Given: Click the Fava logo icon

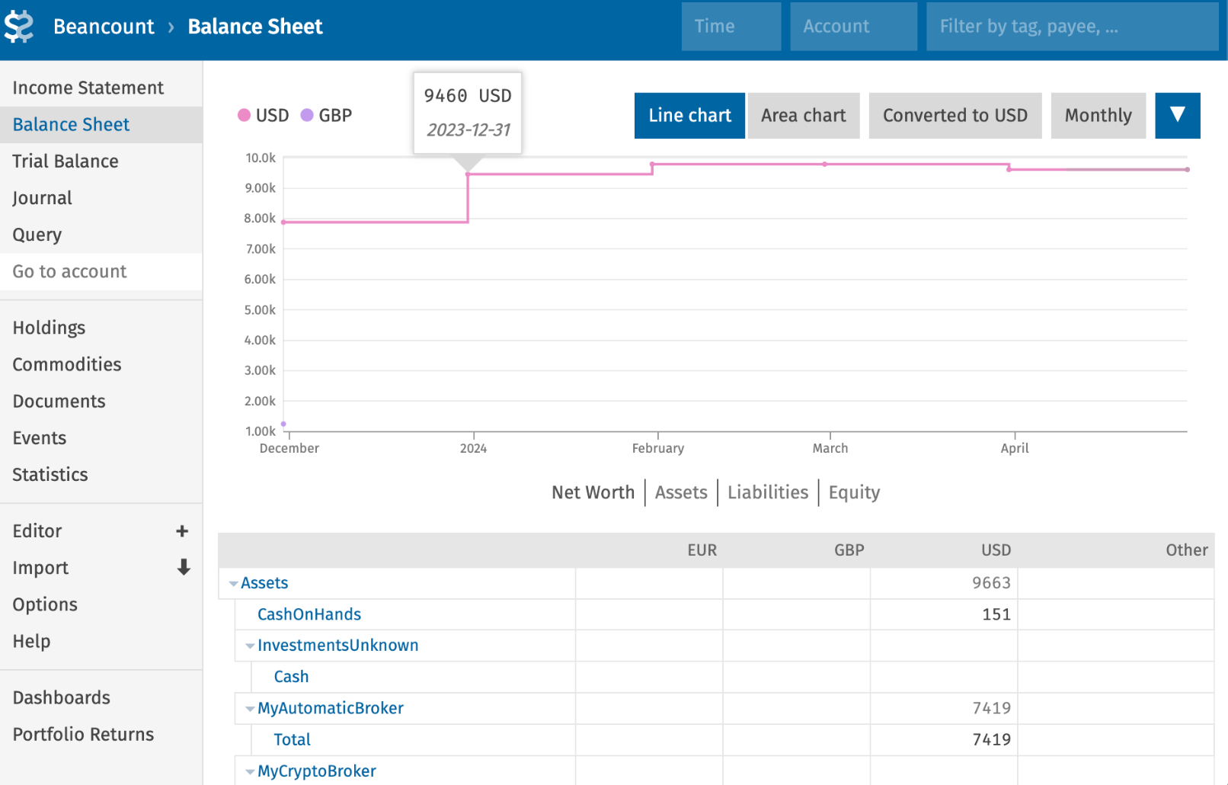Looking at the screenshot, I should pyautogui.click(x=19, y=27).
